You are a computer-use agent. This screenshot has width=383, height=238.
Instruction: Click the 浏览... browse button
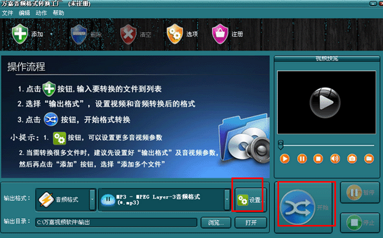tap(216, 222)
